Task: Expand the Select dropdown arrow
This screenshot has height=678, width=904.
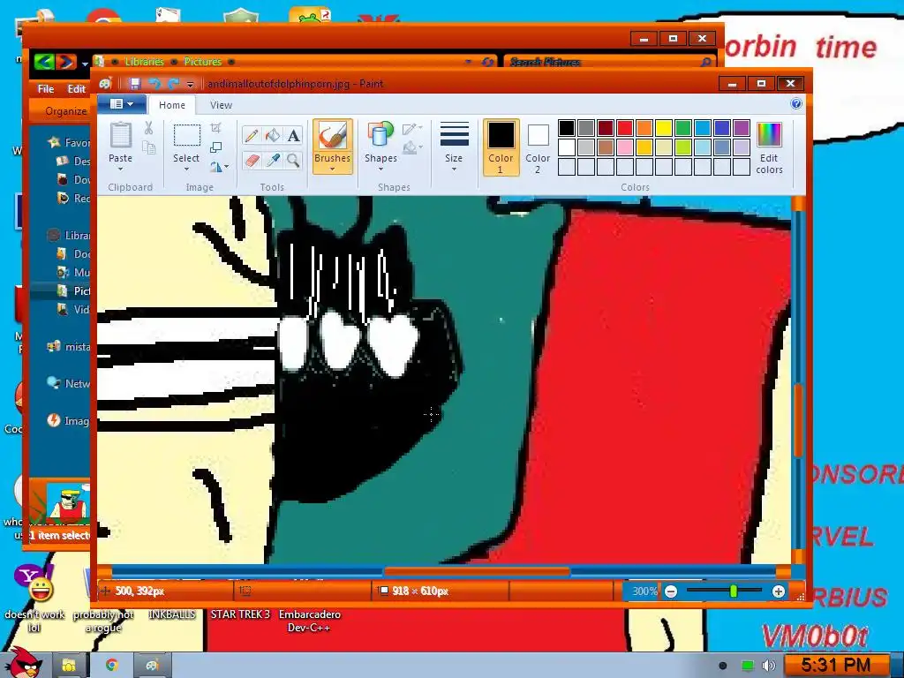Action: coord(186,169)
